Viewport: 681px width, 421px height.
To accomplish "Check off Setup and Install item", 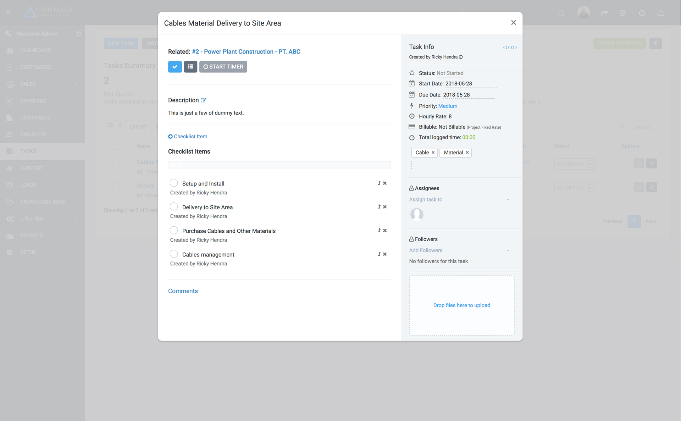I will pos(174,183).
